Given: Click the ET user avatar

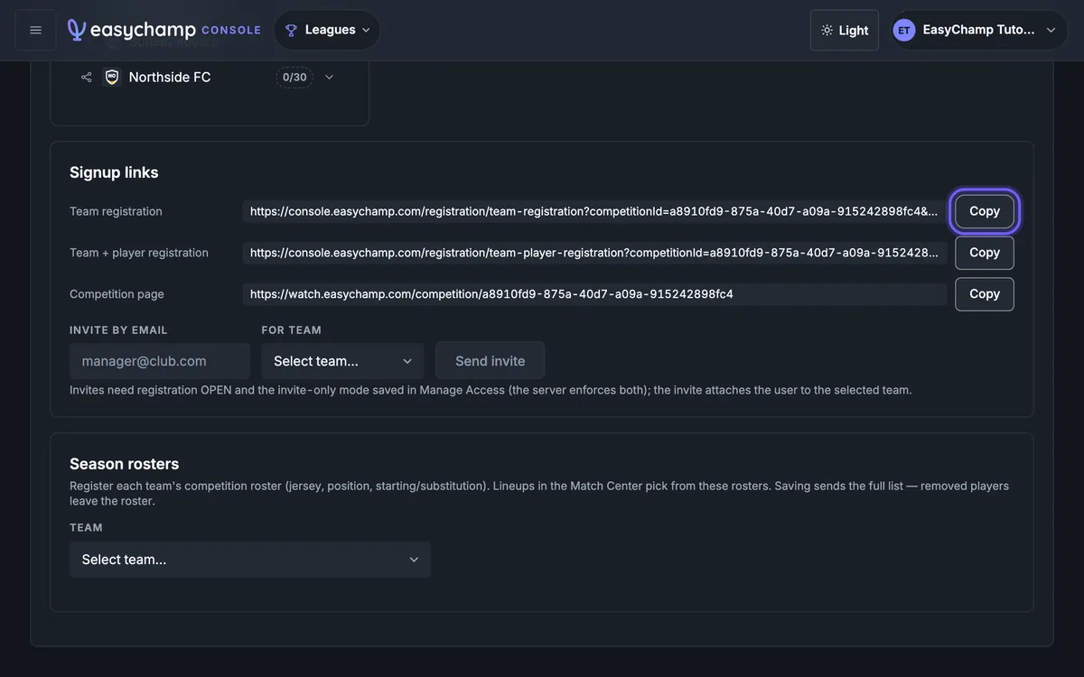Looking at the screenshot, I should click(903, 30).
